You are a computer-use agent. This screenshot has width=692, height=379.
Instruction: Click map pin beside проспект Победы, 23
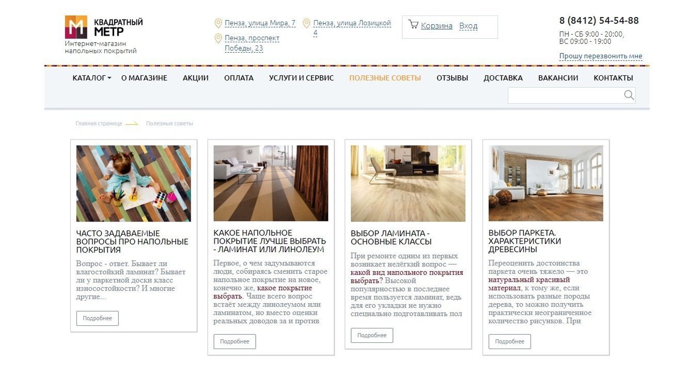click(x=218, y=38)
